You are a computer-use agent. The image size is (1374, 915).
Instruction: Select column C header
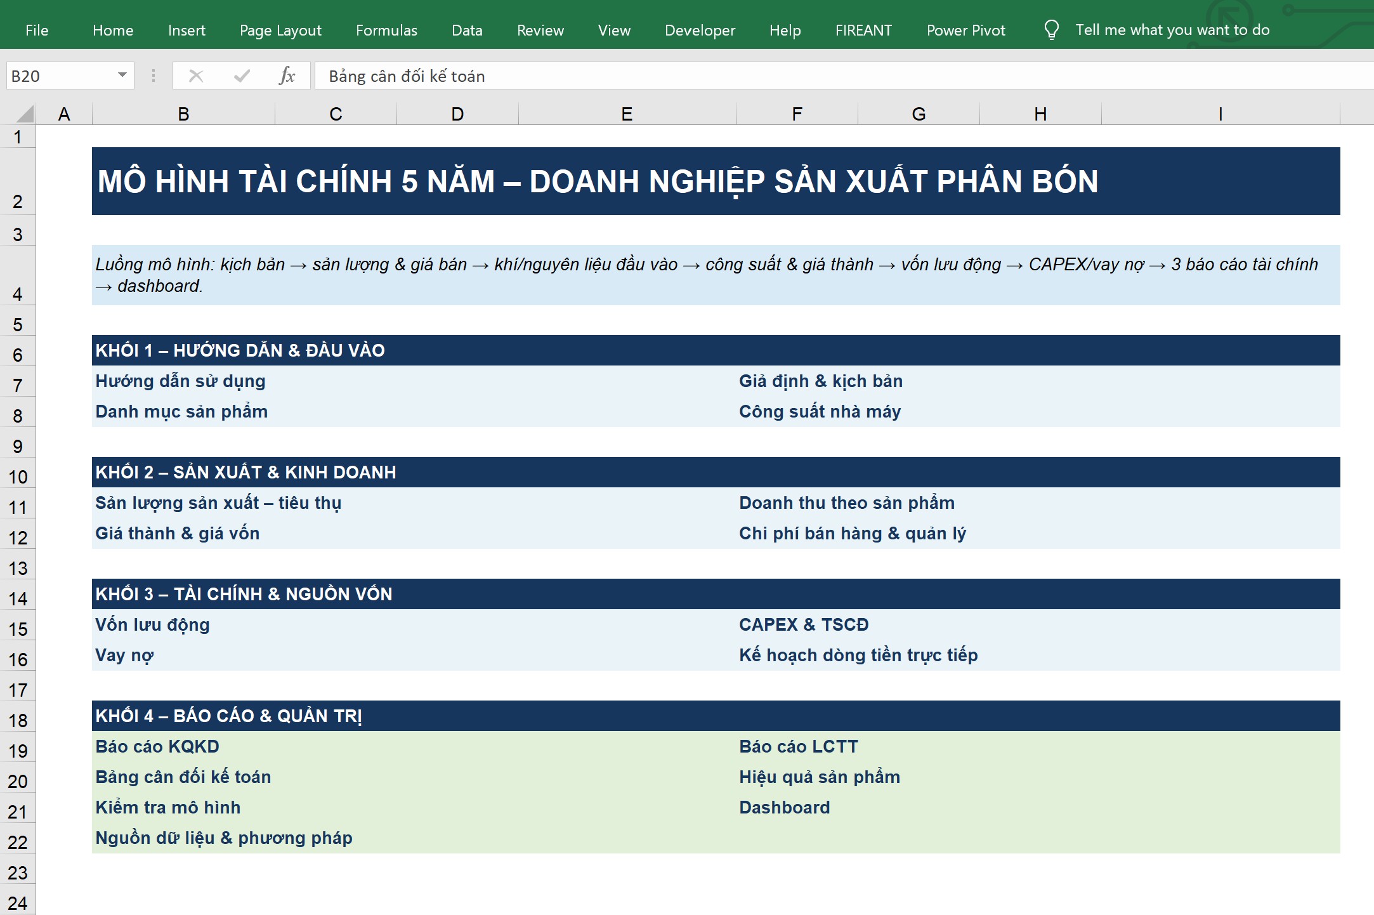coord(336,114)
